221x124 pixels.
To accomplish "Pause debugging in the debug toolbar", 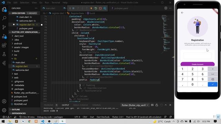I will 74,8.
